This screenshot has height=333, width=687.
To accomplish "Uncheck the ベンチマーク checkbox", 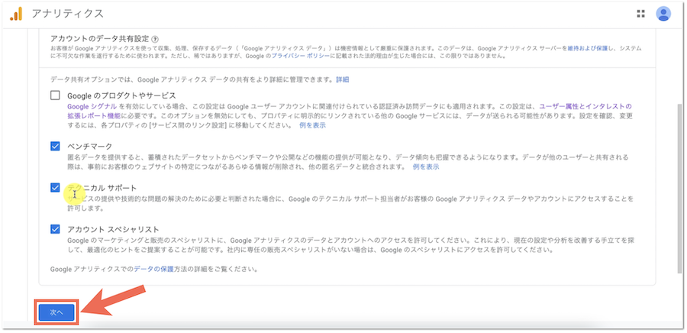I will (55, 146).
